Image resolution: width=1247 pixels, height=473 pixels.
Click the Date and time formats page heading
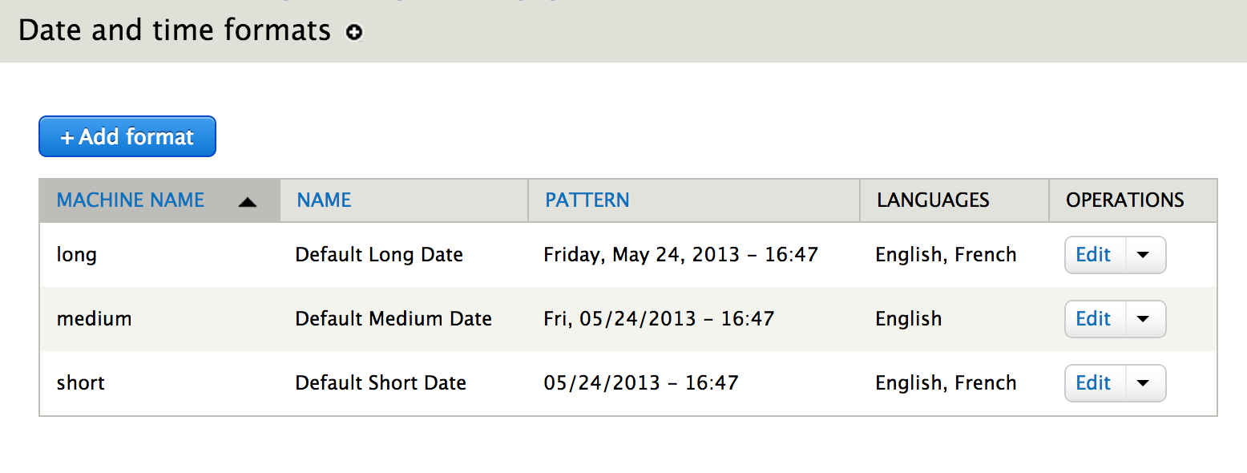(173, 30)
